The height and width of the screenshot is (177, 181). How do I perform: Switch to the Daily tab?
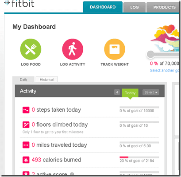23,80
